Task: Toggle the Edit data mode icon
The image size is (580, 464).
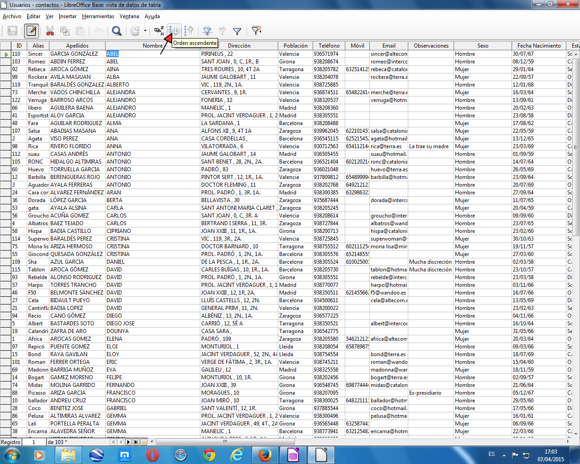Action: 31,31
